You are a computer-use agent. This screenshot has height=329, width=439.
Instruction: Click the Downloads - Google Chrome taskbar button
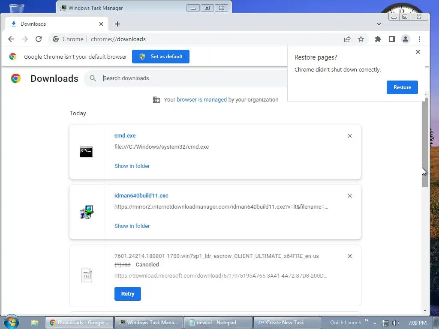tap(79, 323)
